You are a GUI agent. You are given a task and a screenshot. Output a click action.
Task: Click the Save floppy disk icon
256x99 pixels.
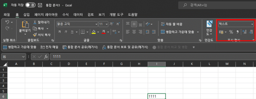click(x=40, y=5)
